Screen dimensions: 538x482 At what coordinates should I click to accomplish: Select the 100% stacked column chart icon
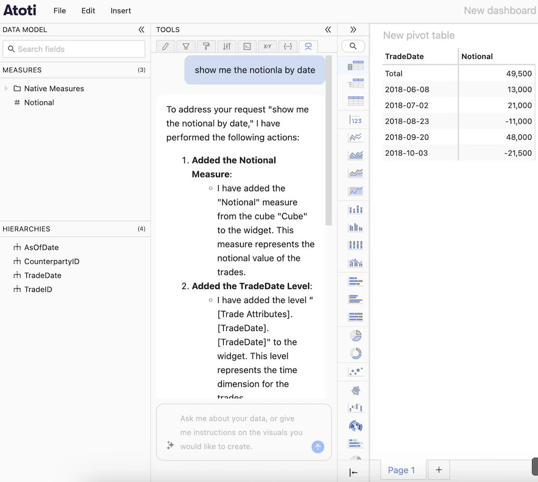pos(356,245)
